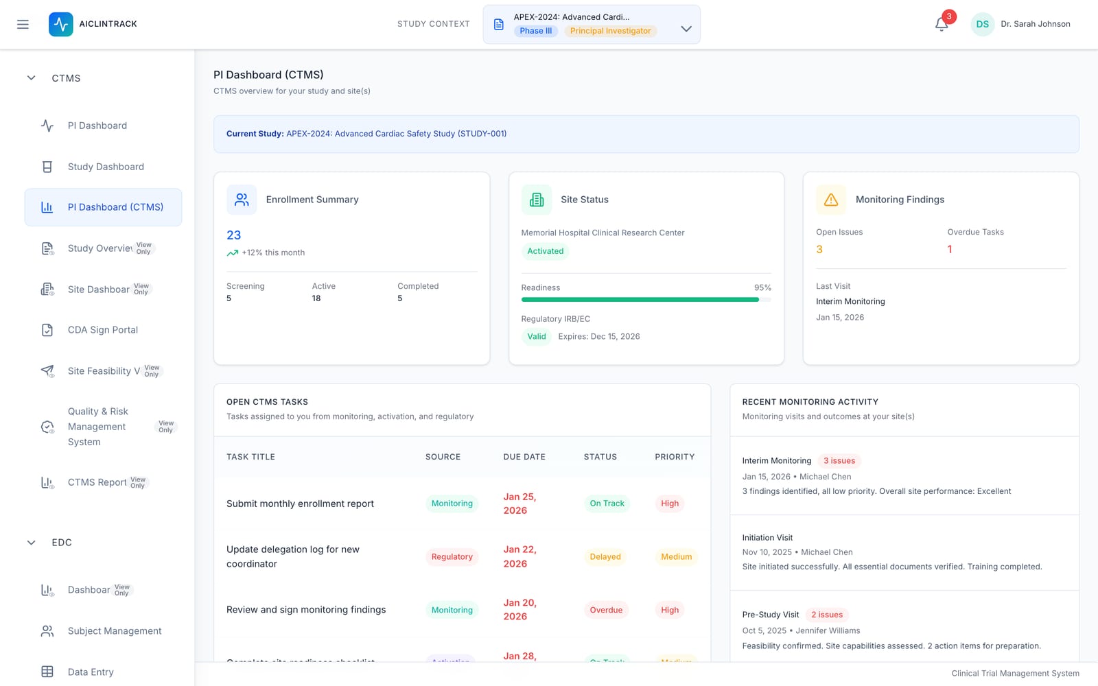Click the Valid regulatory badge
The width and height of the screenshot is (1098, 686).
[x=537, y=336]
